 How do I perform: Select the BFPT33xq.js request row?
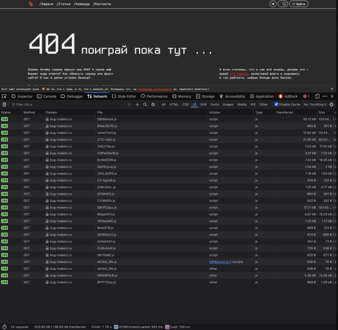pos(168,282)
